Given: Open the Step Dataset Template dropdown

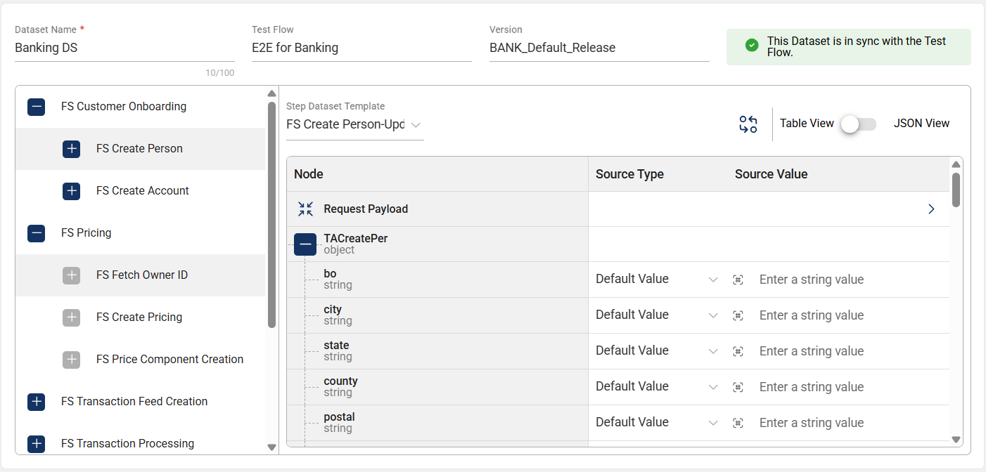Looking at the screenshot, I should [354, 125].
